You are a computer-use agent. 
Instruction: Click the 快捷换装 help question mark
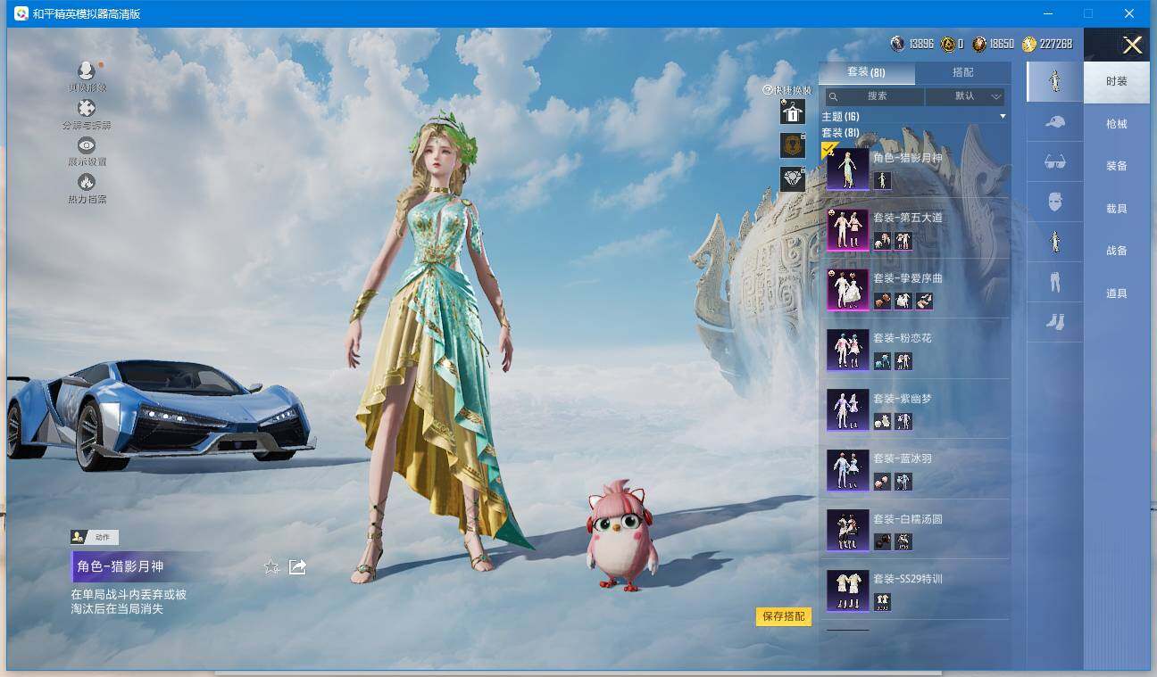coord(767,90)
